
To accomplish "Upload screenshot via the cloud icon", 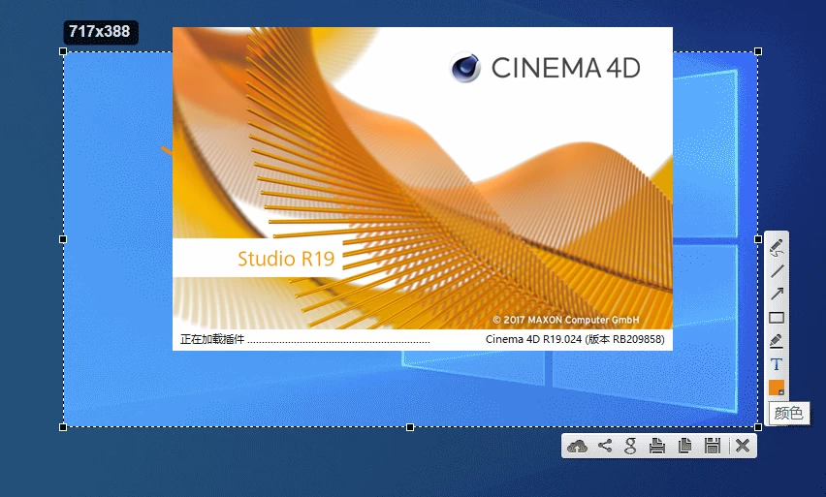I will click(x=578, y=446).
